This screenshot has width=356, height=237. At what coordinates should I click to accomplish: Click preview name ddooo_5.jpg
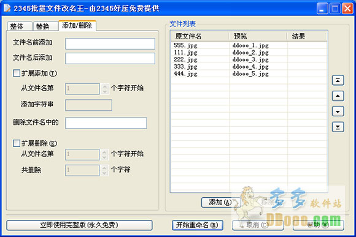(250, 73)
